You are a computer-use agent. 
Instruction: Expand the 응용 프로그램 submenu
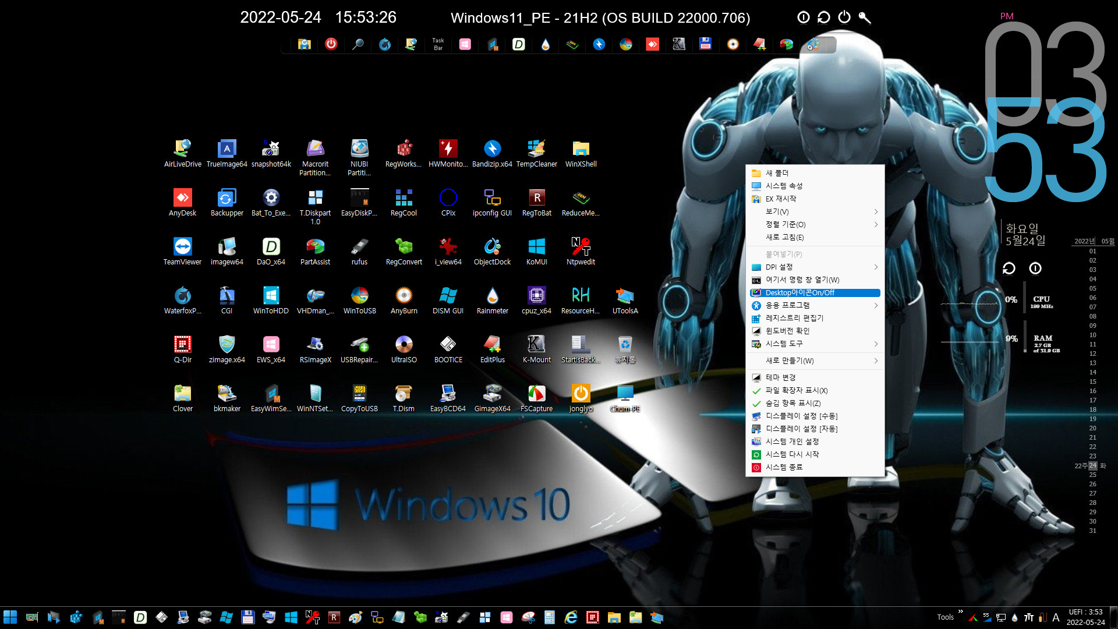pos(815,305)
